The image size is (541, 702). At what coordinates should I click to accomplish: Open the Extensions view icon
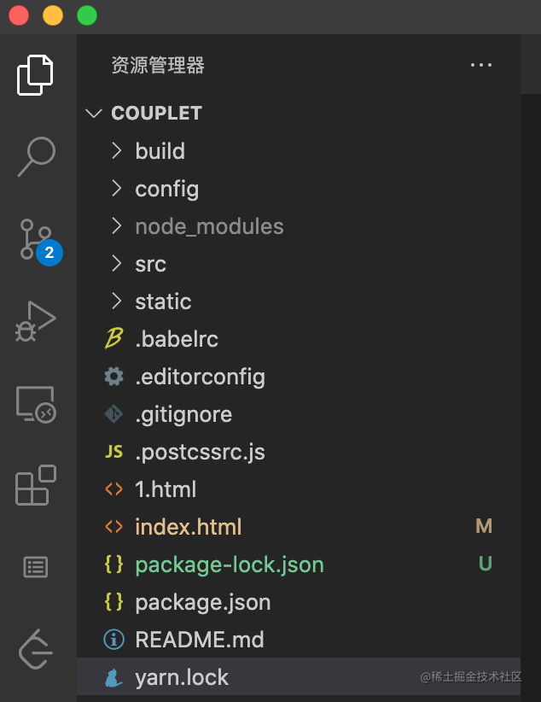click(x=36, y=485)
